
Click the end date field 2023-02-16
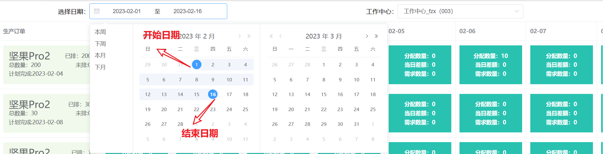coord(188,11)
